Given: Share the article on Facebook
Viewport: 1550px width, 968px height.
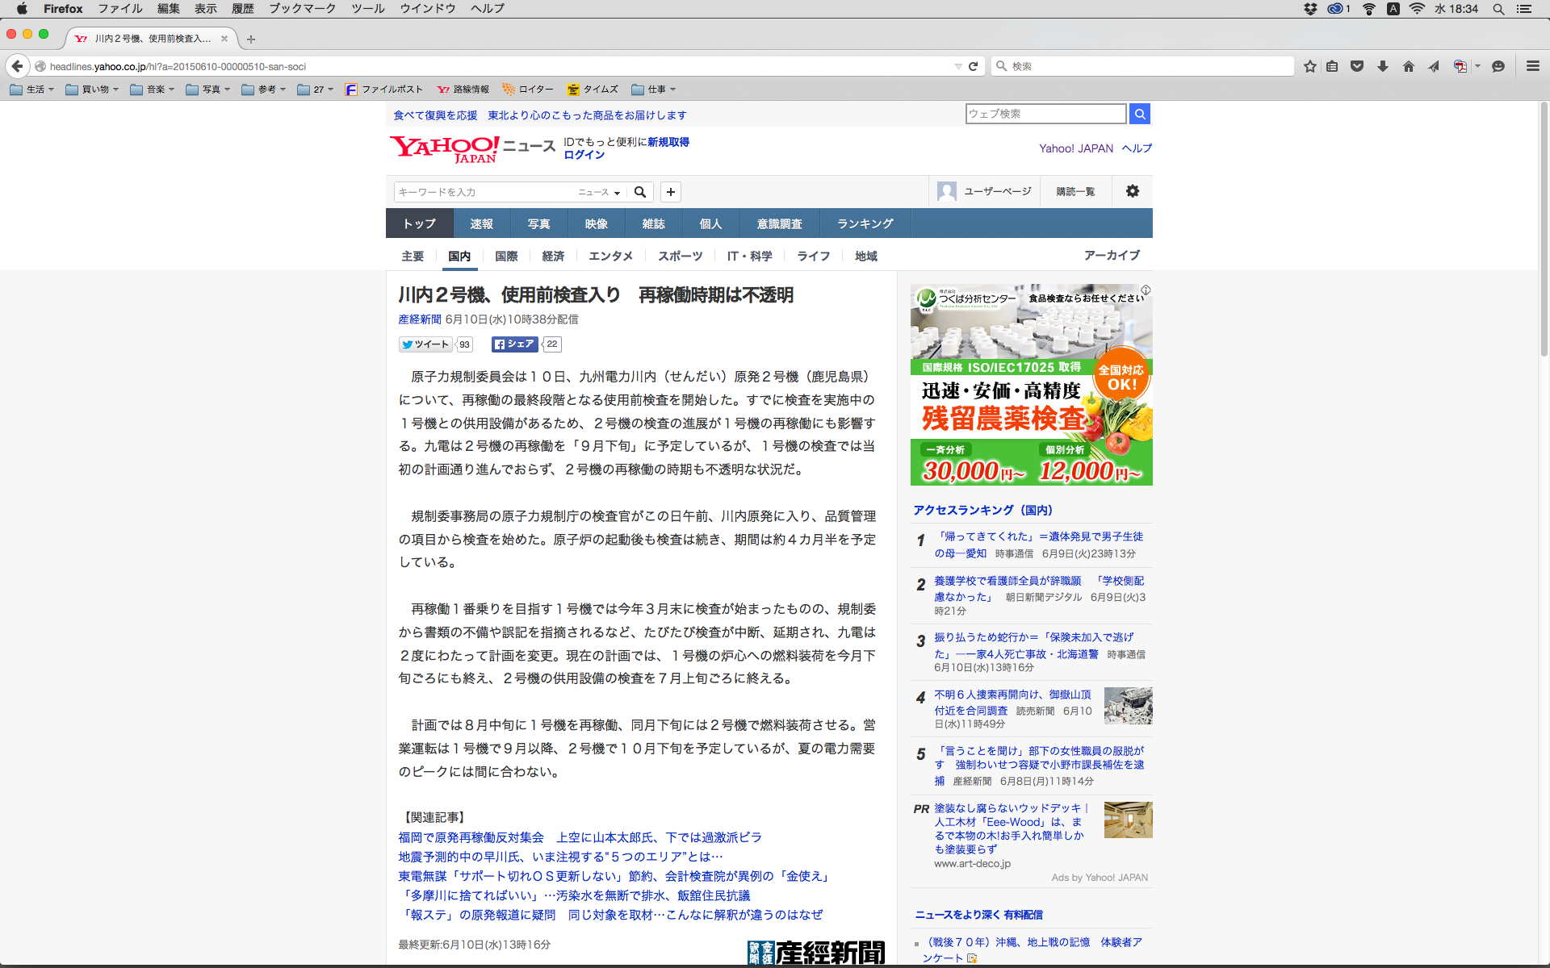Looking at the screenshot, I should (x=514, y=344).
